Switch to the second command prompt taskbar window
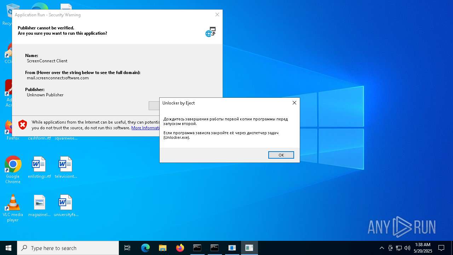453x255 pixels. pos(214,248)
